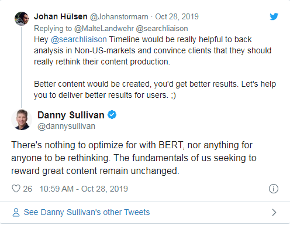Image resolution: width=290 pixels, height=225 pixels.
Task: Click the @dannysullivan handle
Action: click(x=66, y=126)
